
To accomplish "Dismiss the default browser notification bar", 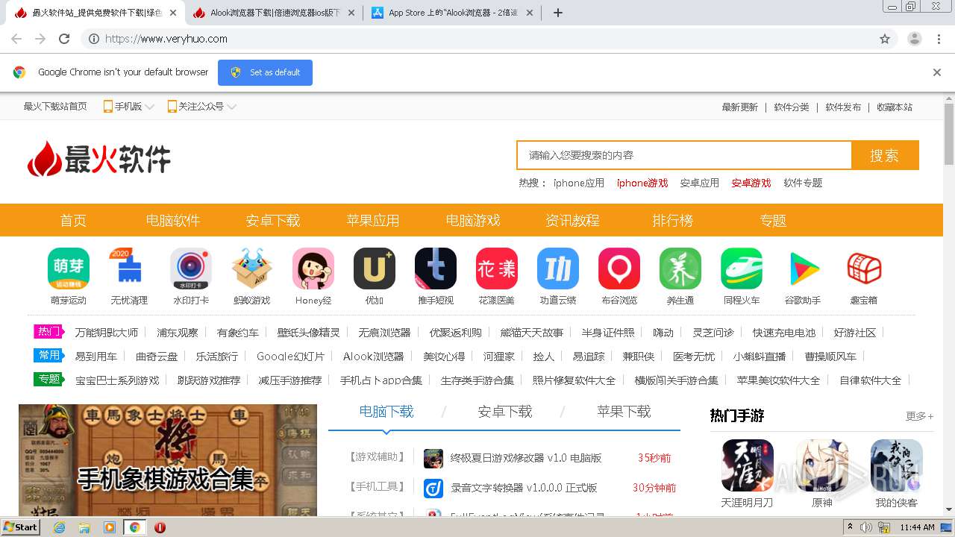I will [937, 72].
